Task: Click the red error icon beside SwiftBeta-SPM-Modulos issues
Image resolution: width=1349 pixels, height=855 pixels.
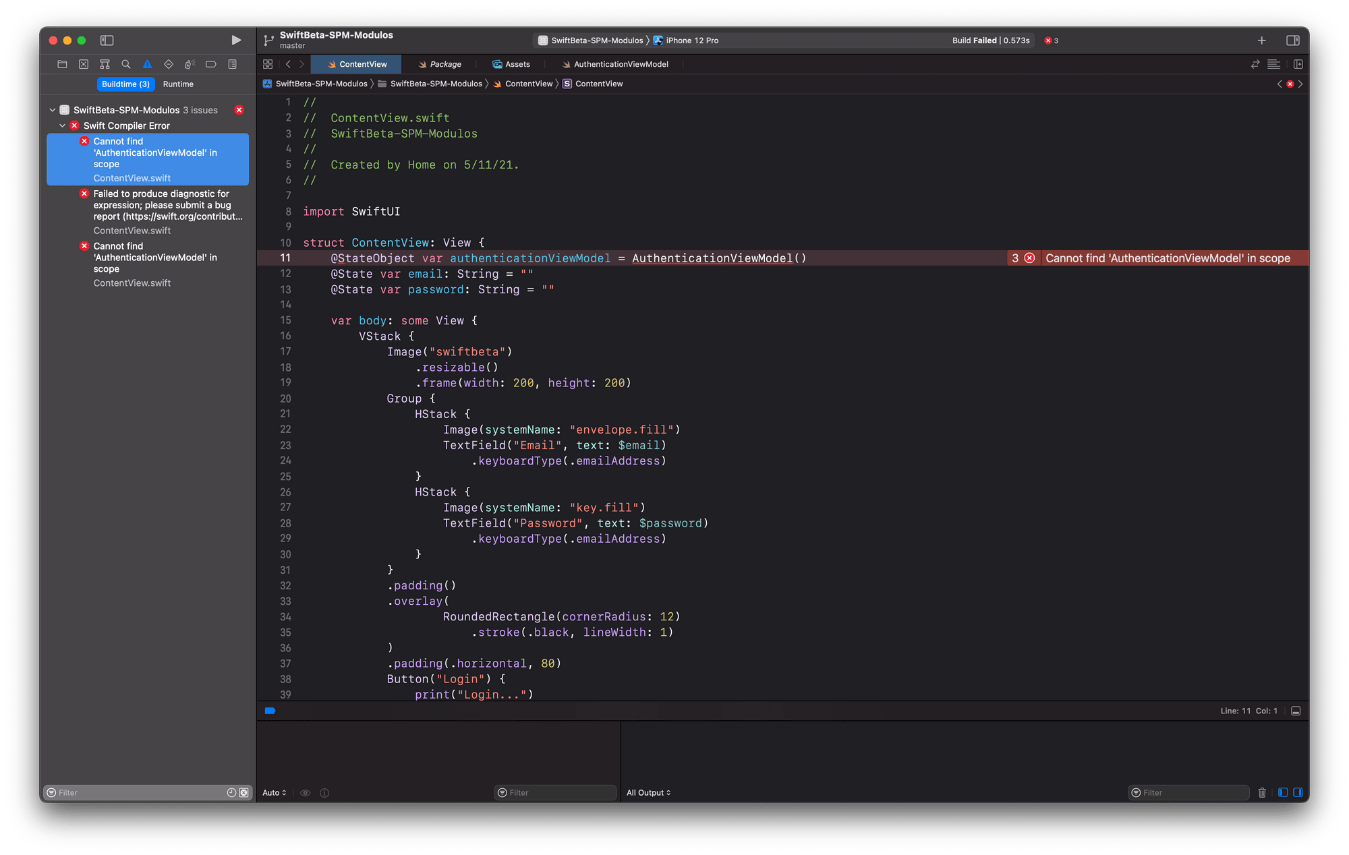Action: (x=239, y=110)
